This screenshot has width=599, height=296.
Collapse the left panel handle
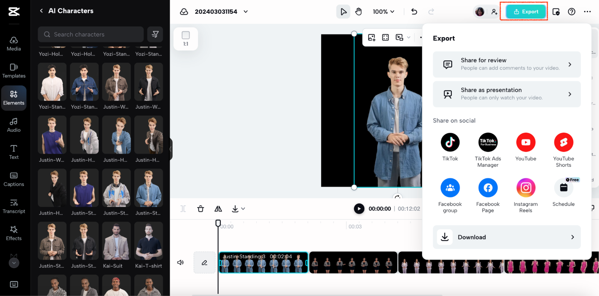[x=171, y=149]
